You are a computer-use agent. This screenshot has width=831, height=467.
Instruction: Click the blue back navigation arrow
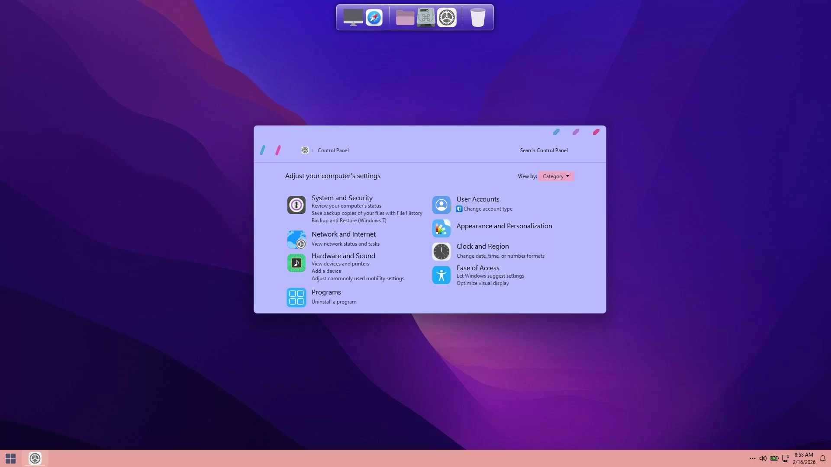(262, 150)
